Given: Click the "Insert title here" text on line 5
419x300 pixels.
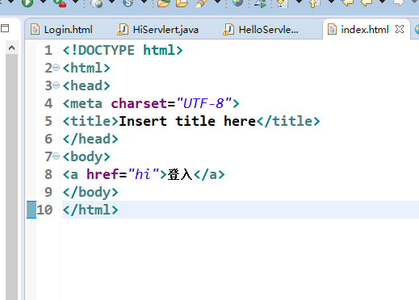Looking at the screenshot, I should (187, 121).
